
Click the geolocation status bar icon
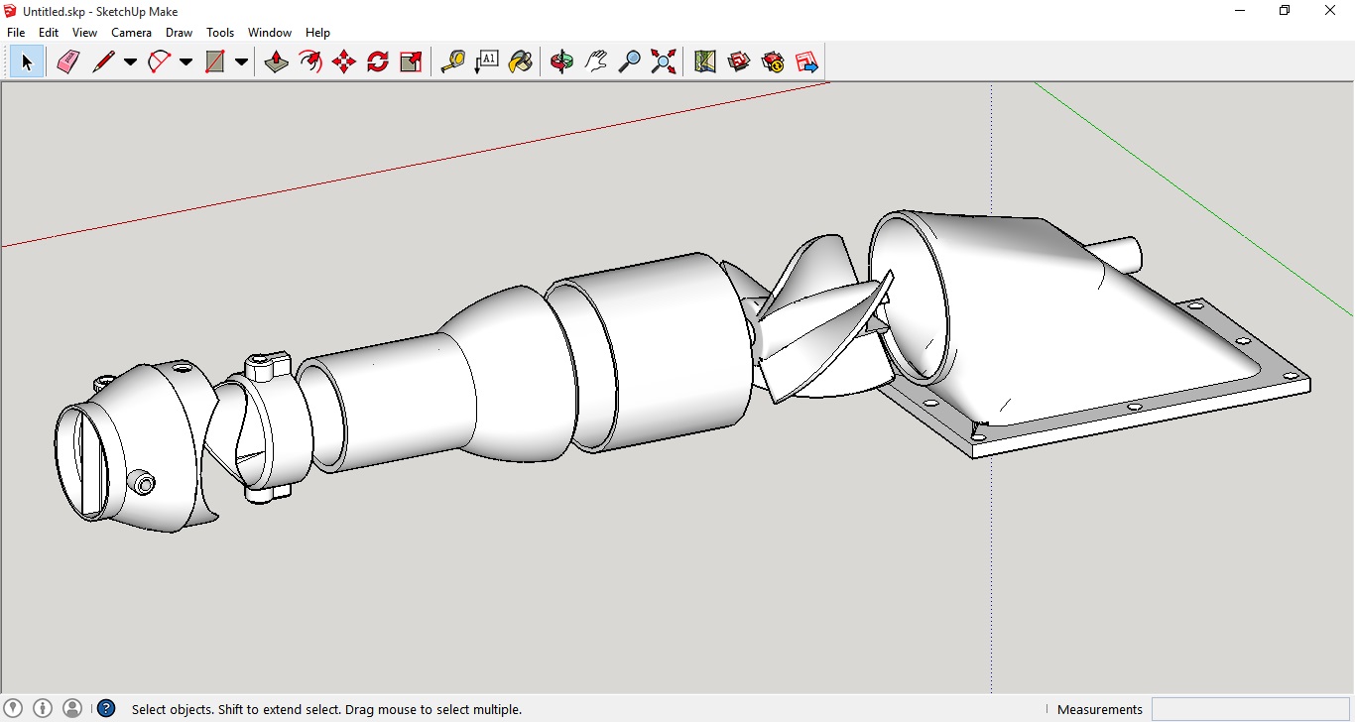pos(14,708)
